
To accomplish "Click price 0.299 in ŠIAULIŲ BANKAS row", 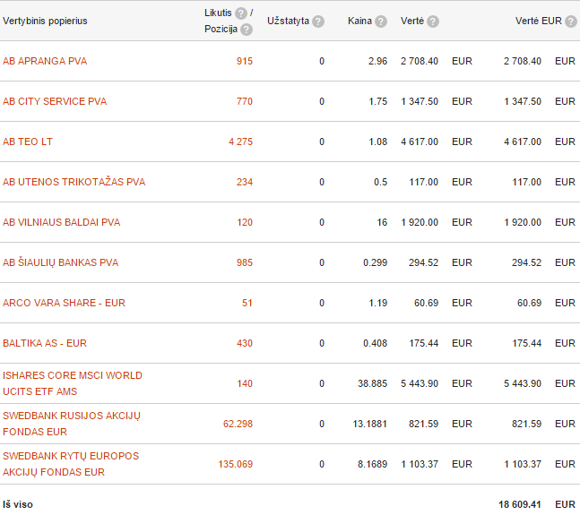I will (x=375, y=262).
